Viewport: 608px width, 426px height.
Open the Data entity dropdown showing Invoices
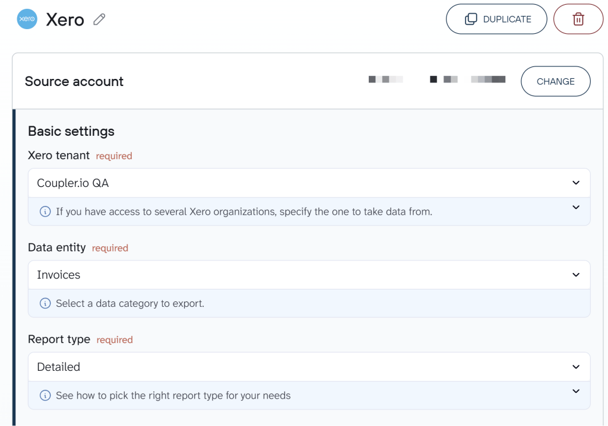(x=309, y=275)
